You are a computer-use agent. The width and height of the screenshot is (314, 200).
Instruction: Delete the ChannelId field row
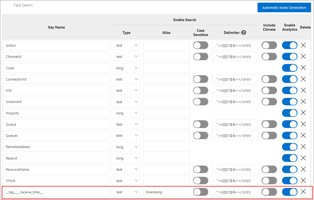pyautogui.click(x=303, y=57)
